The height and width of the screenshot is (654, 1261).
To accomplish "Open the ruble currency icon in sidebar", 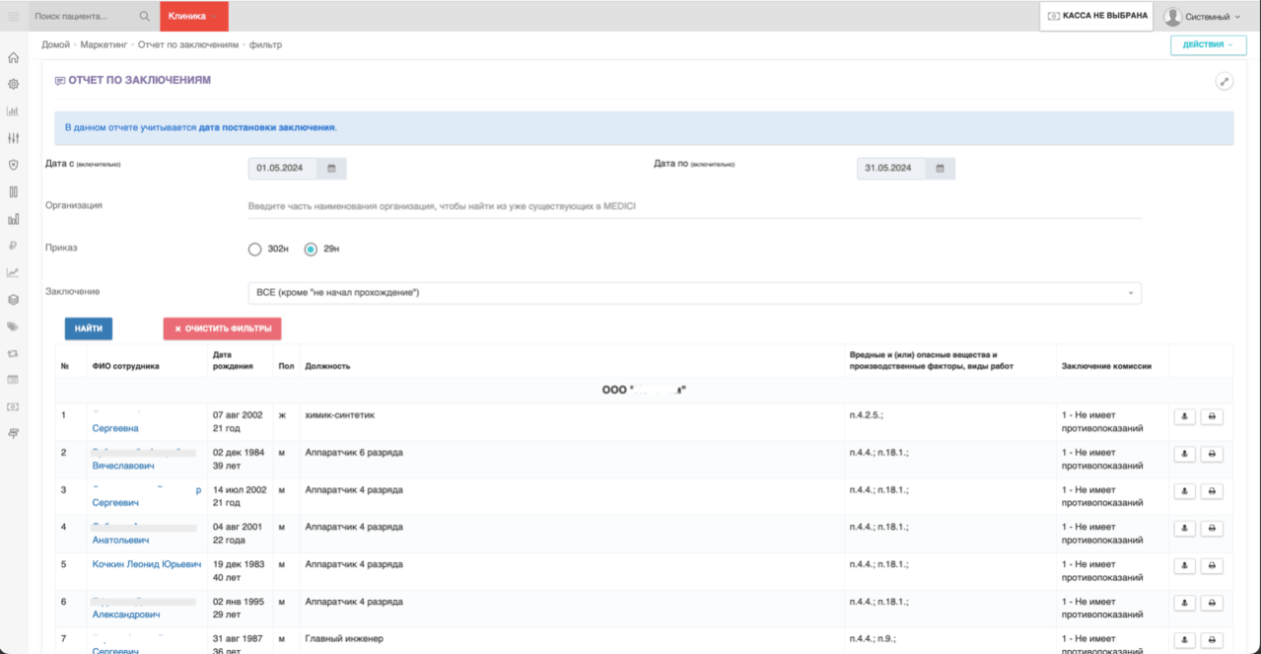I will click(x=13, y=246).
